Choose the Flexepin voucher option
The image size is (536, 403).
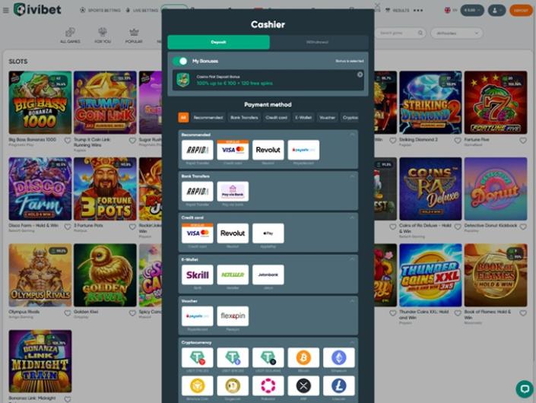233,316
